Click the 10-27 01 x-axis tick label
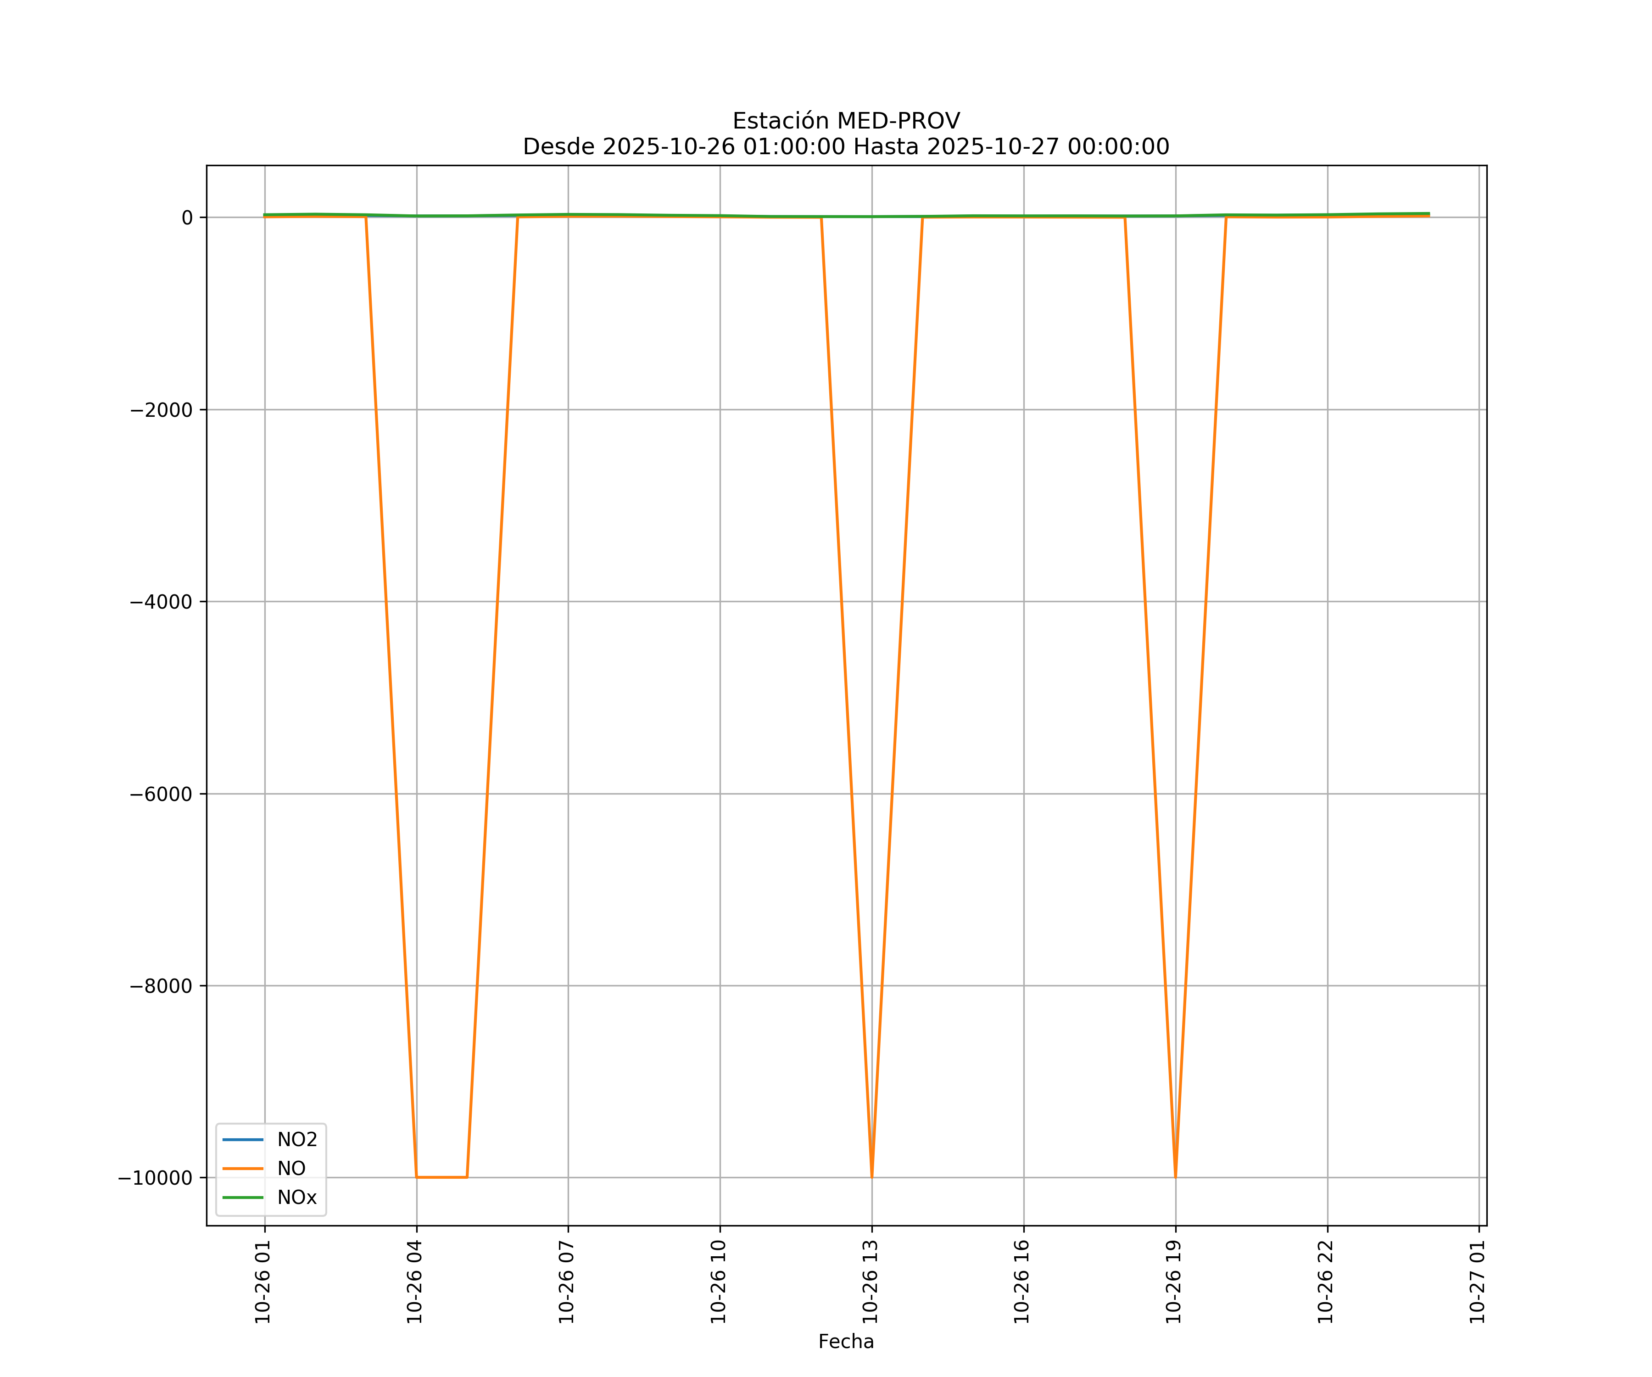 pos(1477,1282)
